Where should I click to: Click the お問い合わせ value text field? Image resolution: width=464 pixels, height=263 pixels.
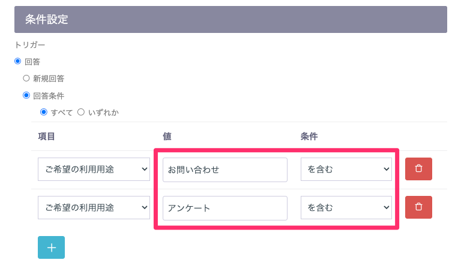click(x=224, y=170)
